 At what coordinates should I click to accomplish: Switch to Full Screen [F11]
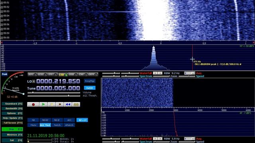pos(12,123)
